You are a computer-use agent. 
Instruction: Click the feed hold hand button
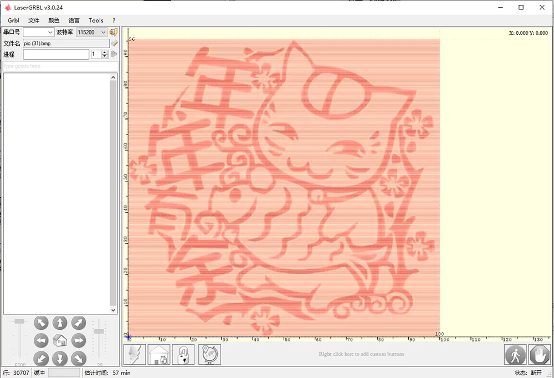[540, 354]
